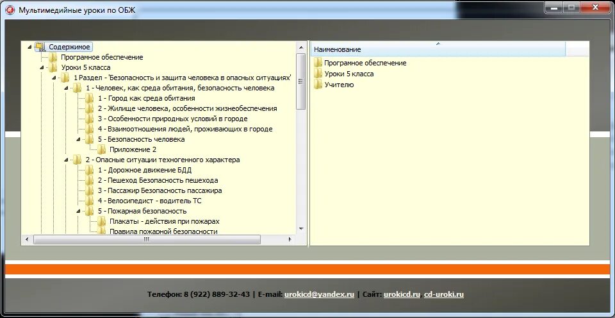This screenshot has width=615, height=318.
Task: Click folder icon of 'Плакаты - действия при пожарах'
Action: (x=102, y=221)
